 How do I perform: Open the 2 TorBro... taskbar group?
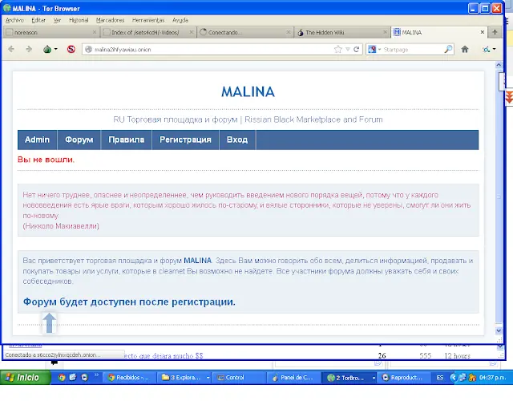tap(349, 378)
